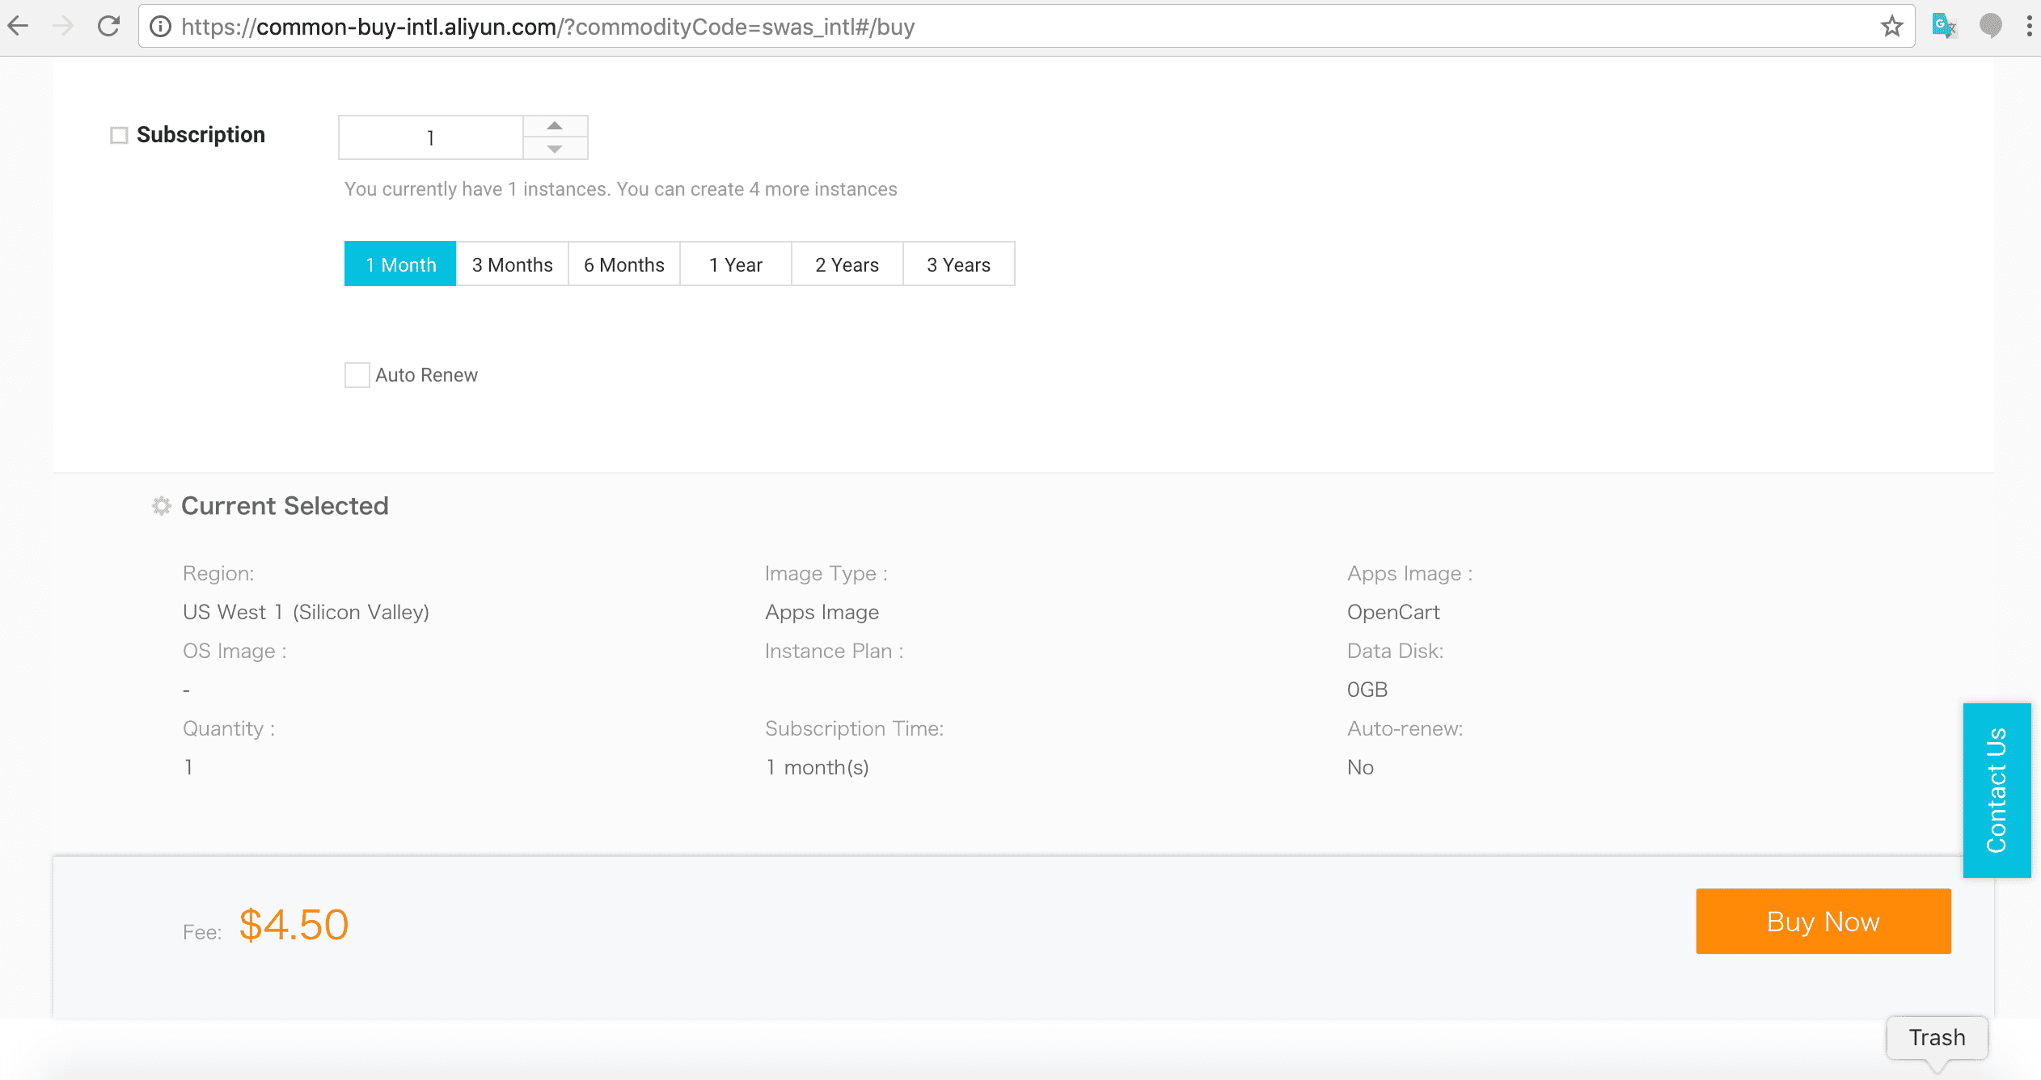Click the browser back arrow
The width and height of the screenshot is (2041, 1080).
pos(19,27)
